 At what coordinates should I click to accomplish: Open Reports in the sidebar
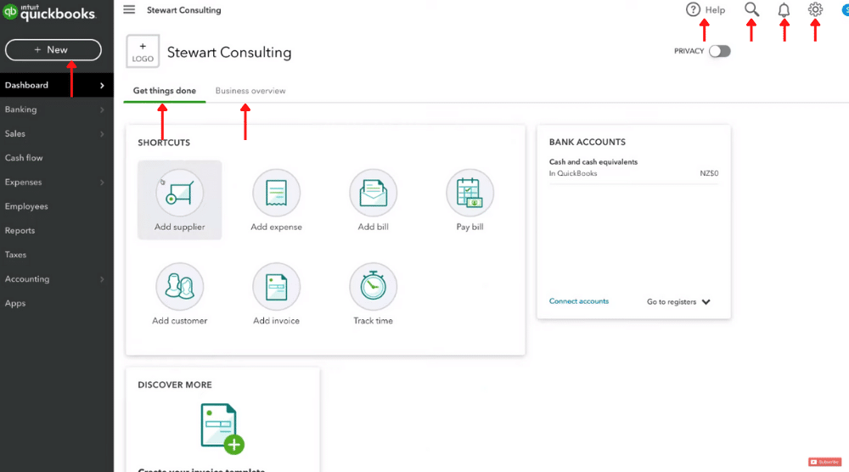click(x=57, y=231)
